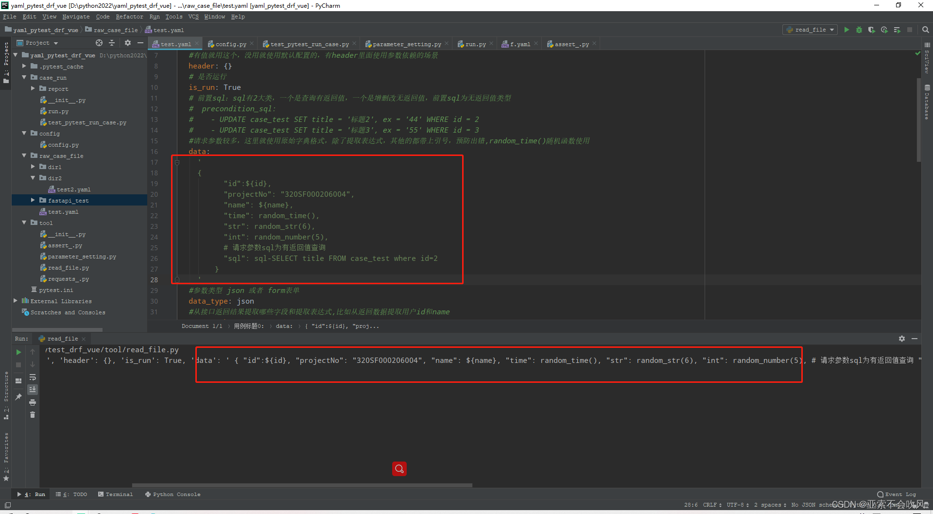The image size is (933, 514).
Task: Expand External Libraries node
Action: point(15,301)
